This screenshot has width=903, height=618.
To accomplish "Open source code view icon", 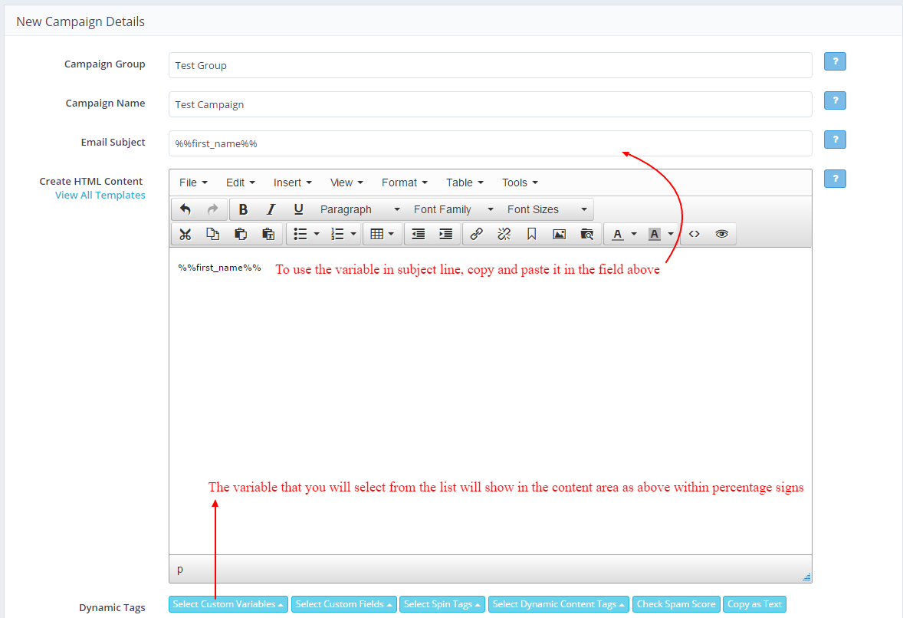I will tap(694, 234).
